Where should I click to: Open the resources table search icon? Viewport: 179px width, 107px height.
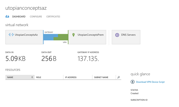(119, 77)
